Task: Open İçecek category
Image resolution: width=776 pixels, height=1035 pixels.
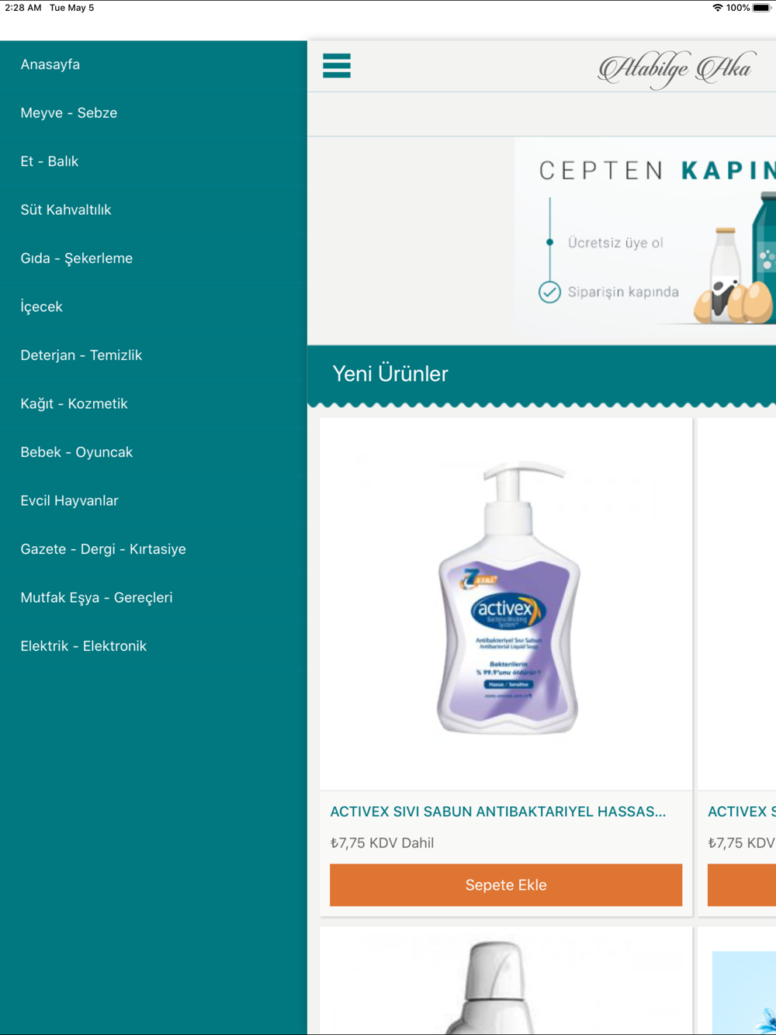Action: tap(154, 307)
